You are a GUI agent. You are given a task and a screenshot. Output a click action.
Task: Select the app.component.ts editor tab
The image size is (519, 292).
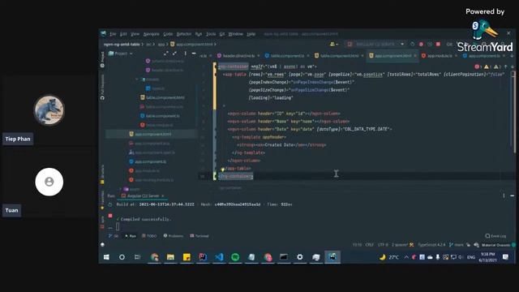pos(483,56)
